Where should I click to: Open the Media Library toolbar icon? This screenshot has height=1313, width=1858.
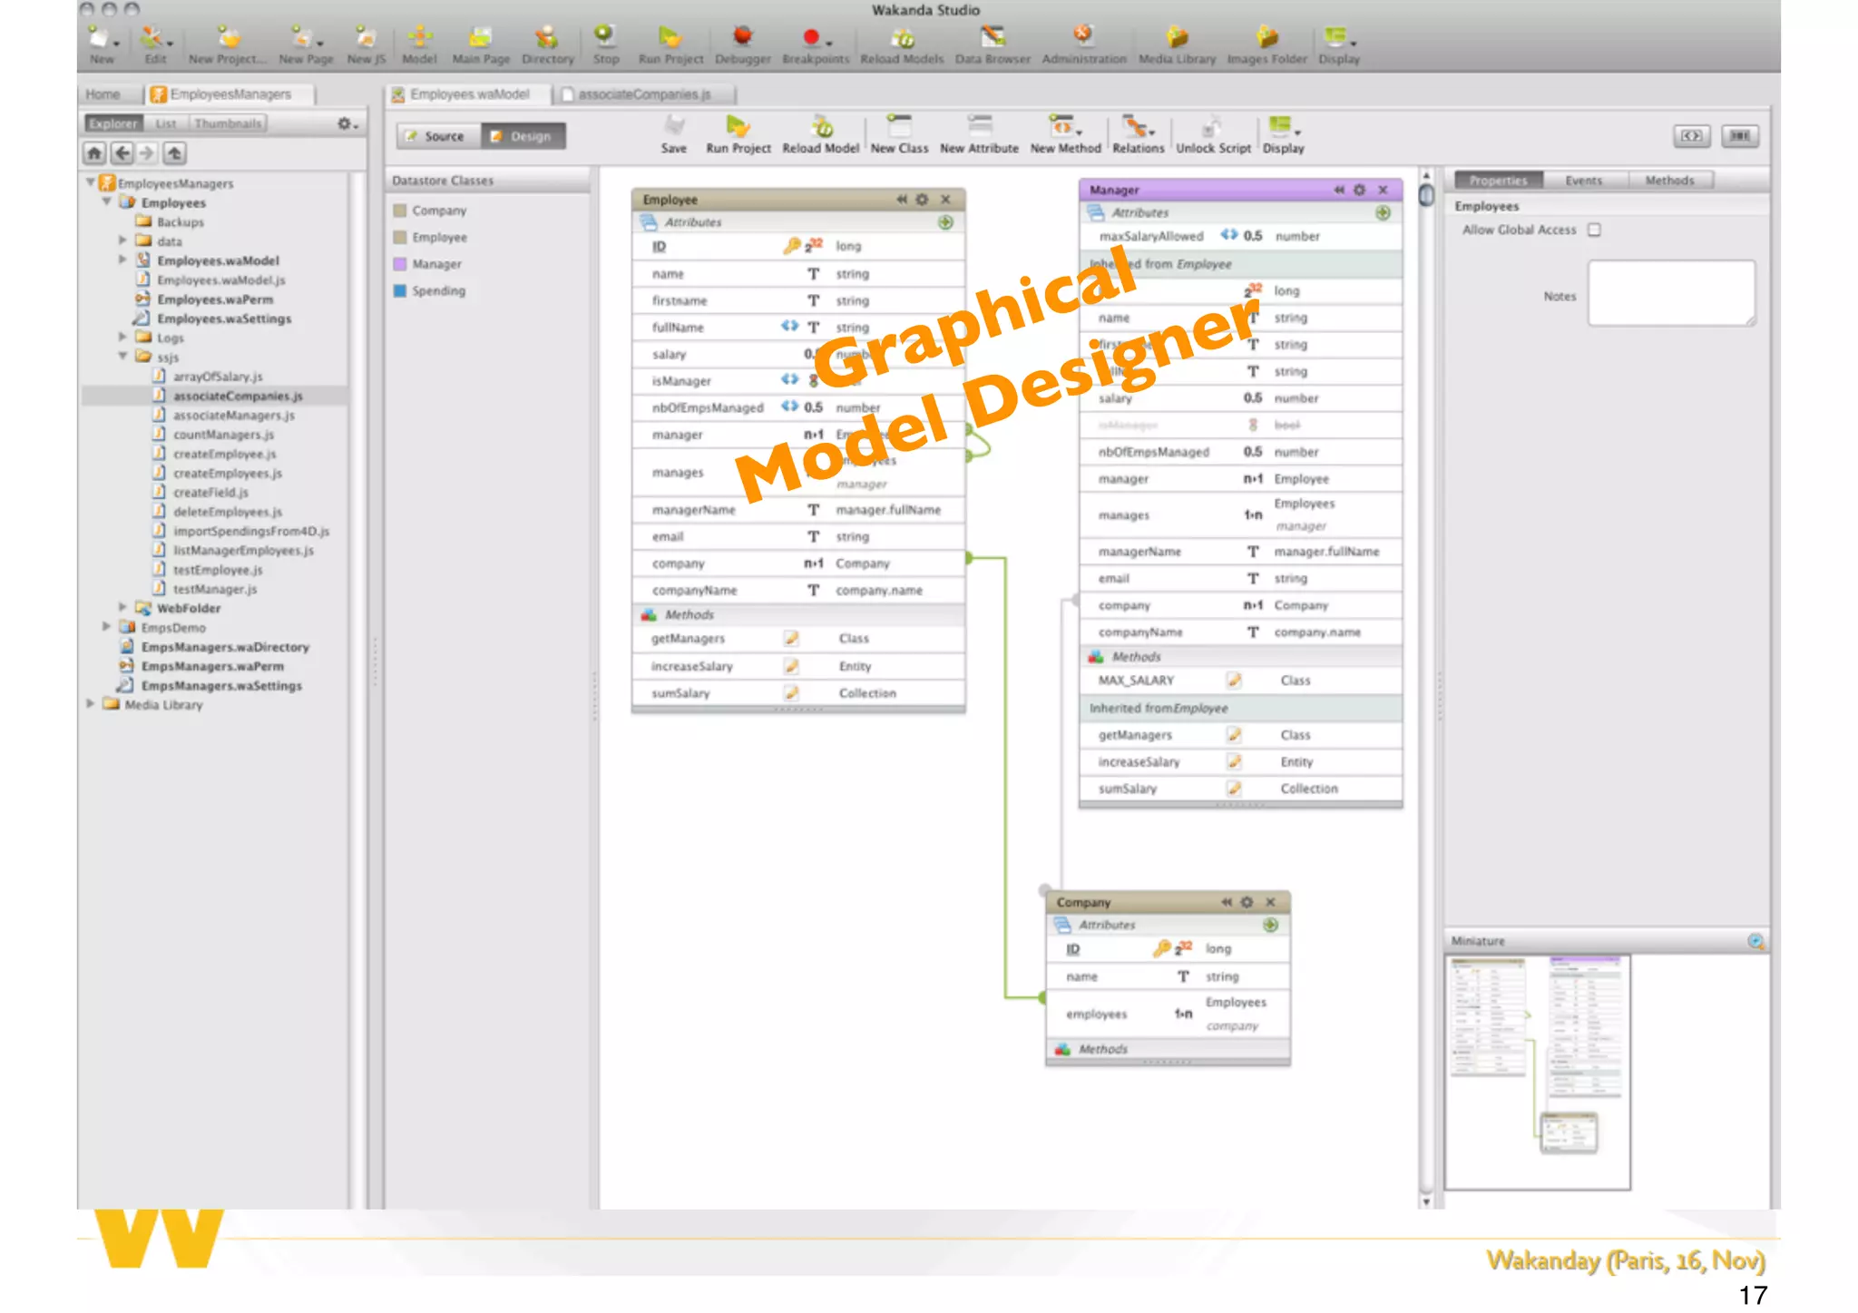(x=1177, y=38)
